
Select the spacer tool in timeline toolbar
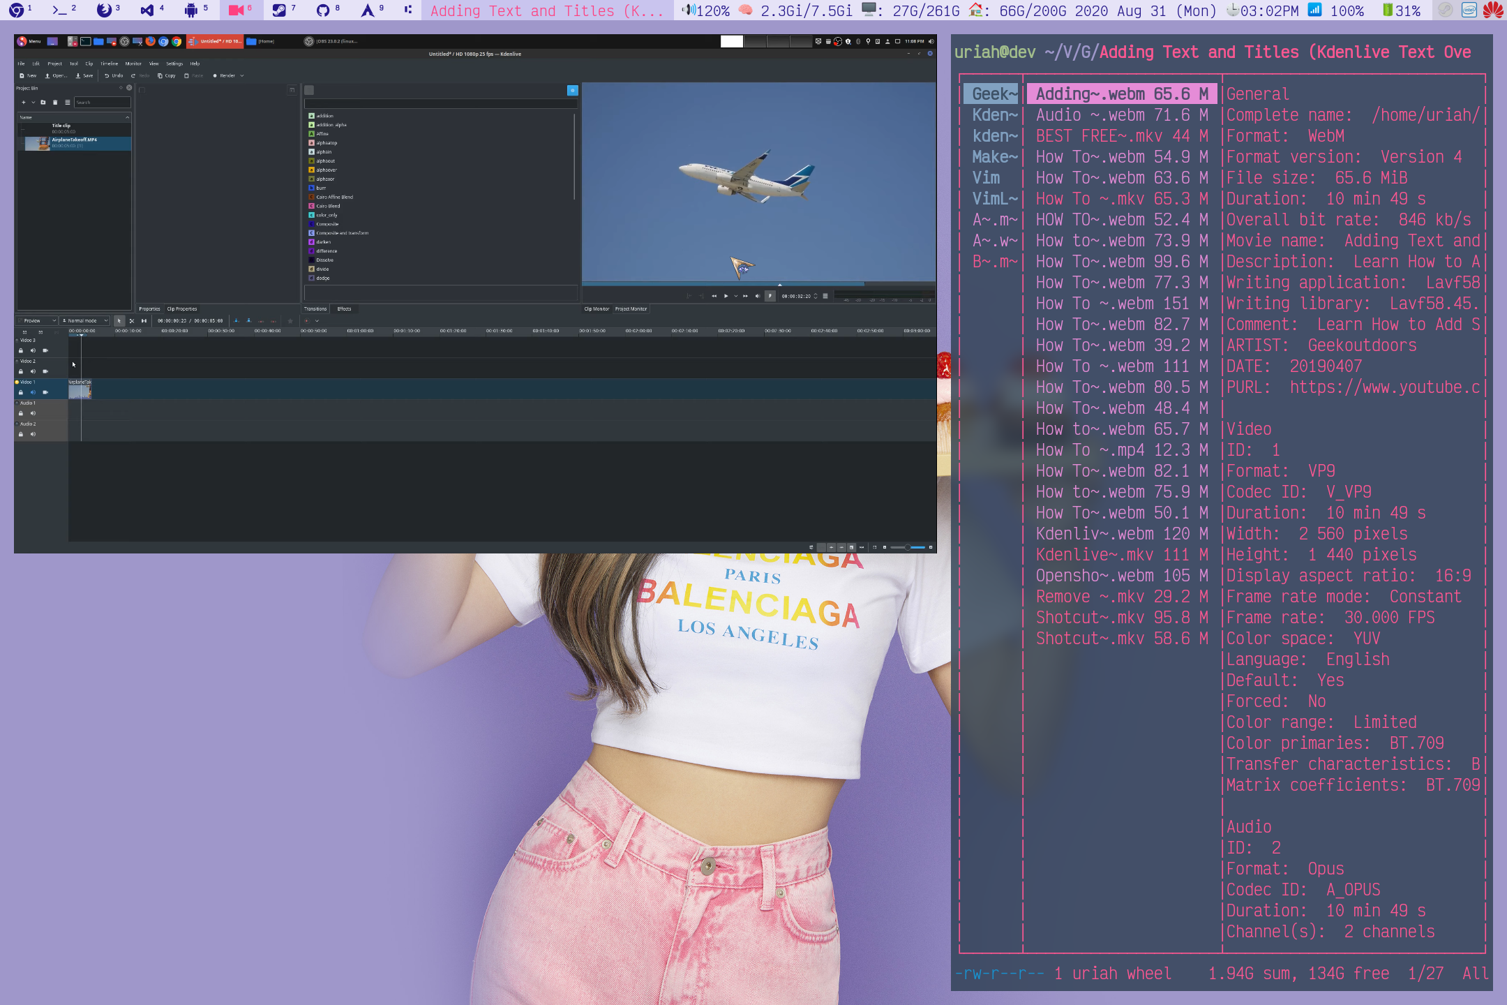[144, 321]
